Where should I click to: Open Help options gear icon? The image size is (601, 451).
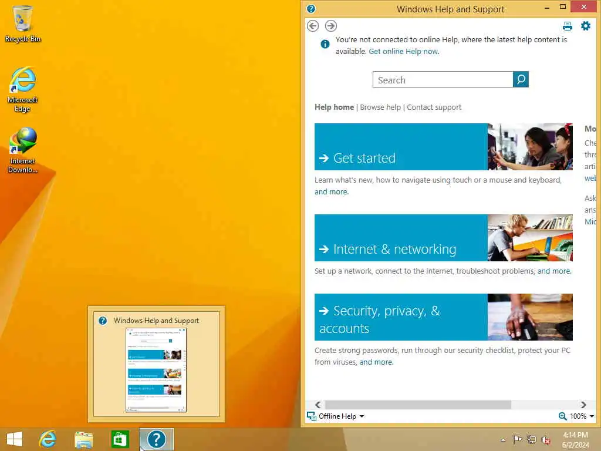click(x=586, y=26)
